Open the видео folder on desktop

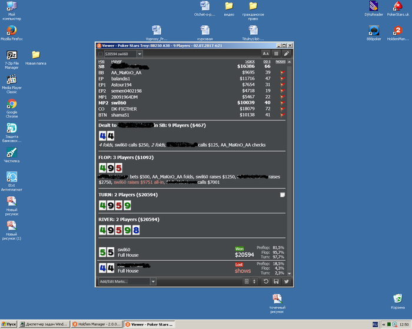click(x=229, y=8)
